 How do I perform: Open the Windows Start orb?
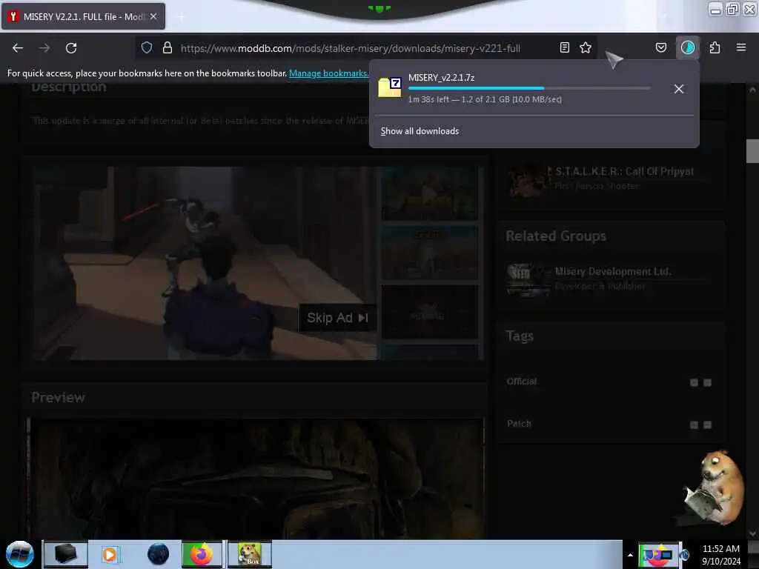[x=20, y=554]
